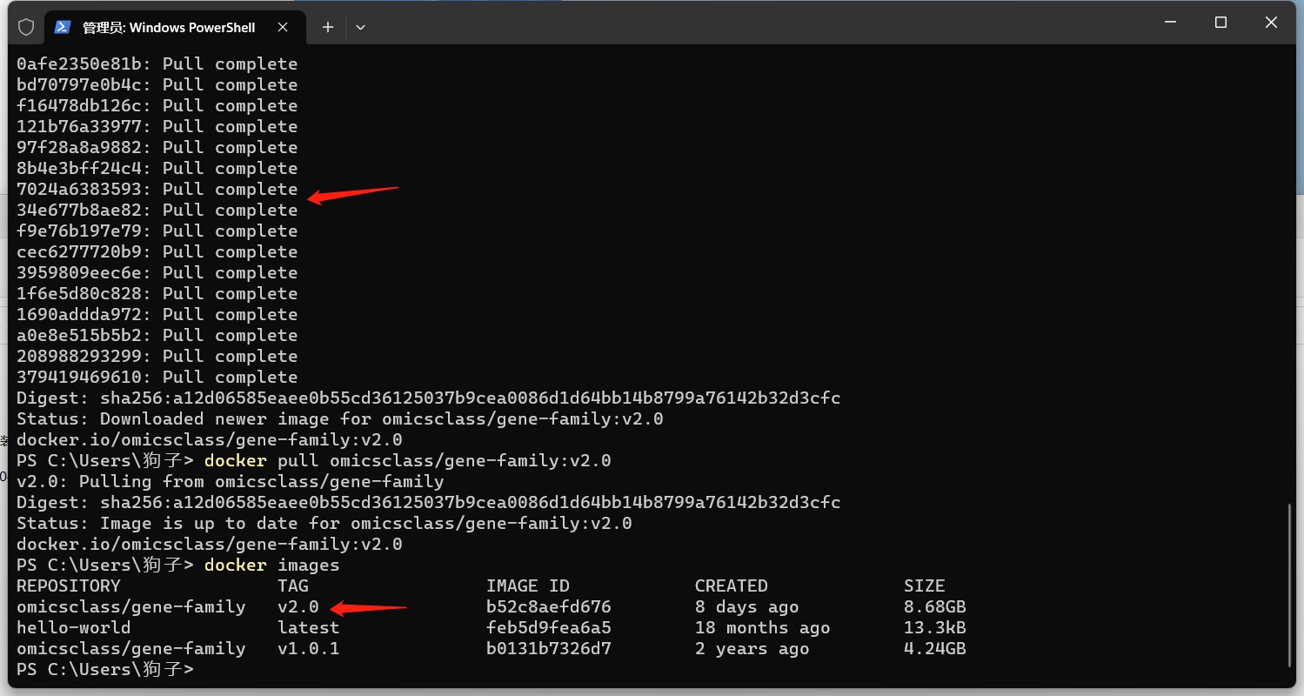Maximize the terminal window
This screenshot has width=1304, height=696.
[x=1220, y=23]
